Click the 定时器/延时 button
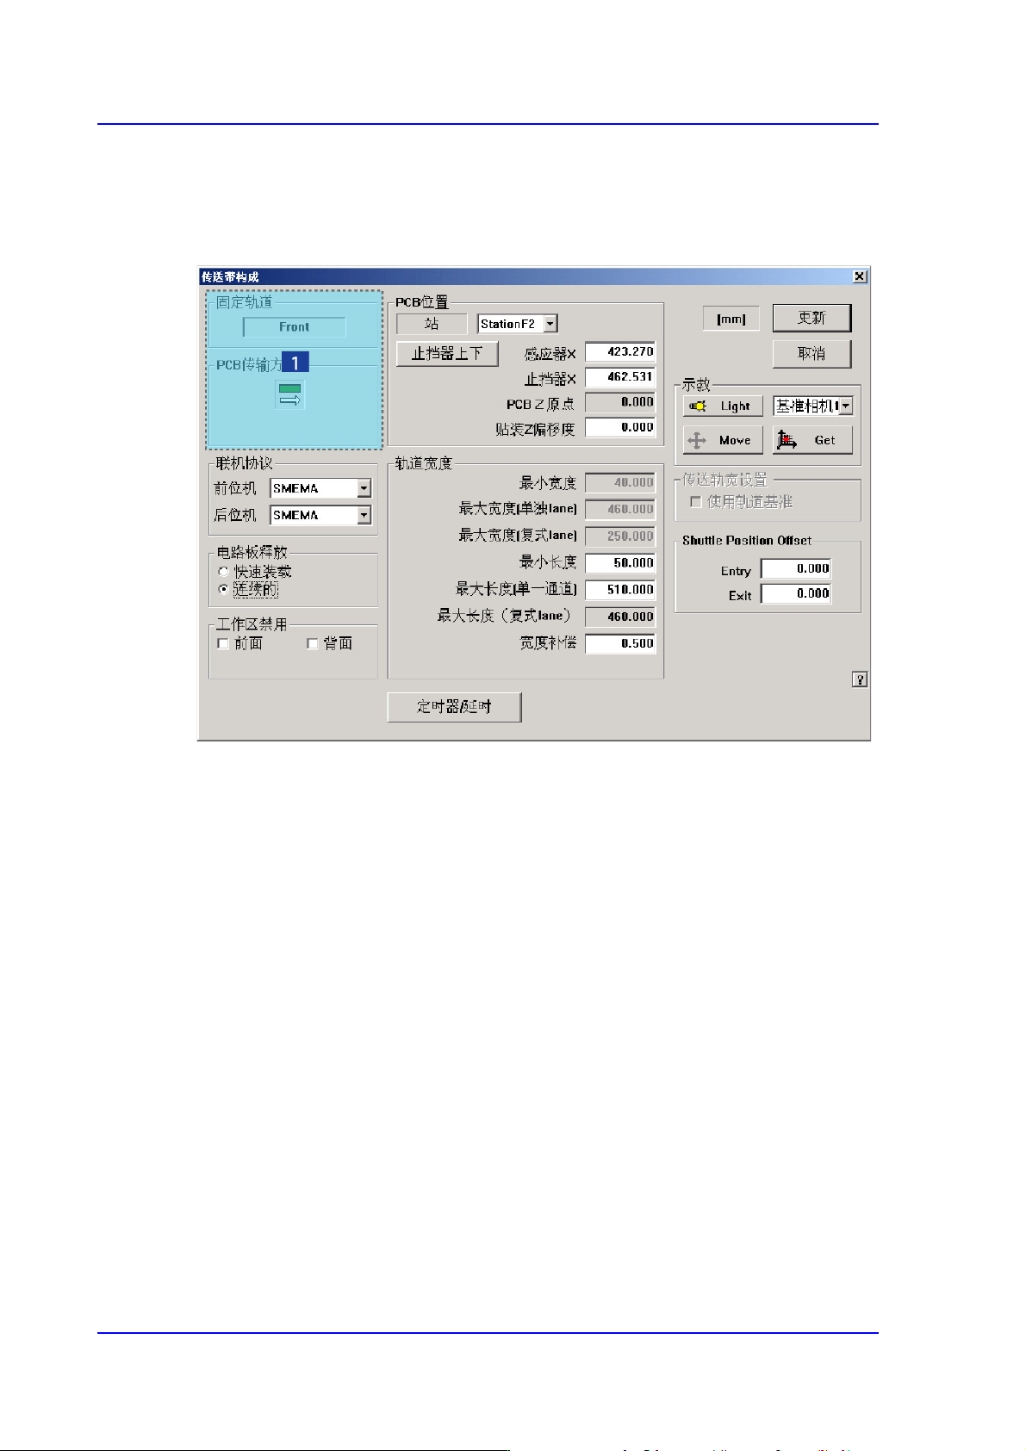 [454, 707]
